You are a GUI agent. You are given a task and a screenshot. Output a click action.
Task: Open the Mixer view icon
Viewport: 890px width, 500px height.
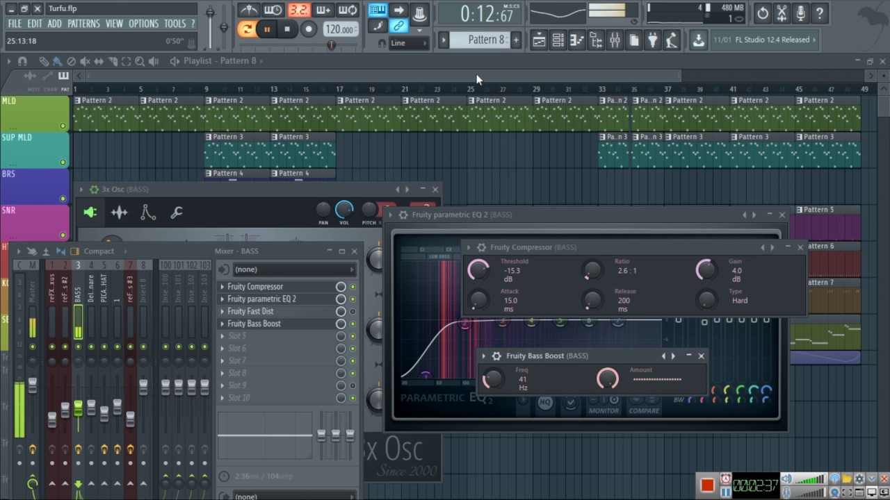click(615, 40)
